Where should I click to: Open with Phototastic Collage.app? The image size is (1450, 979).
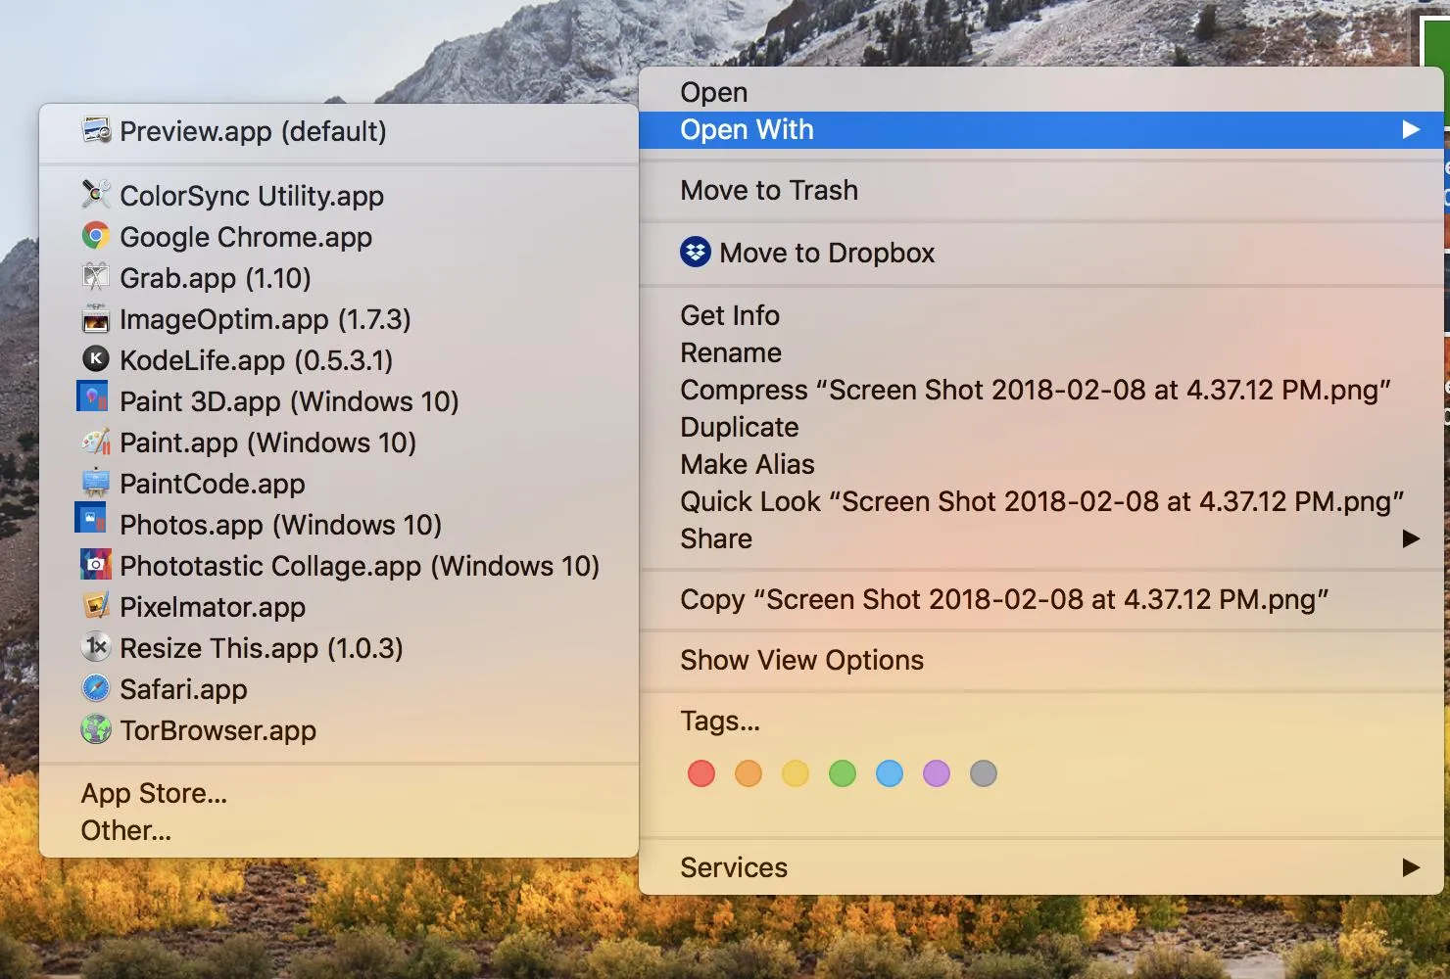[339, 566]
